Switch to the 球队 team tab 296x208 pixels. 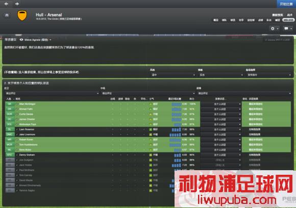click(224, 20)
